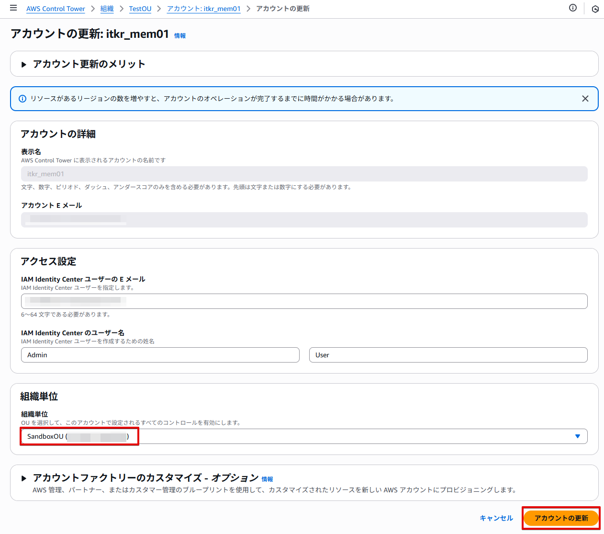The image size is (604, 534).
Task: Go back to アカウント: itkr_mem01 breadcrumb
Action: coord(203,9)
